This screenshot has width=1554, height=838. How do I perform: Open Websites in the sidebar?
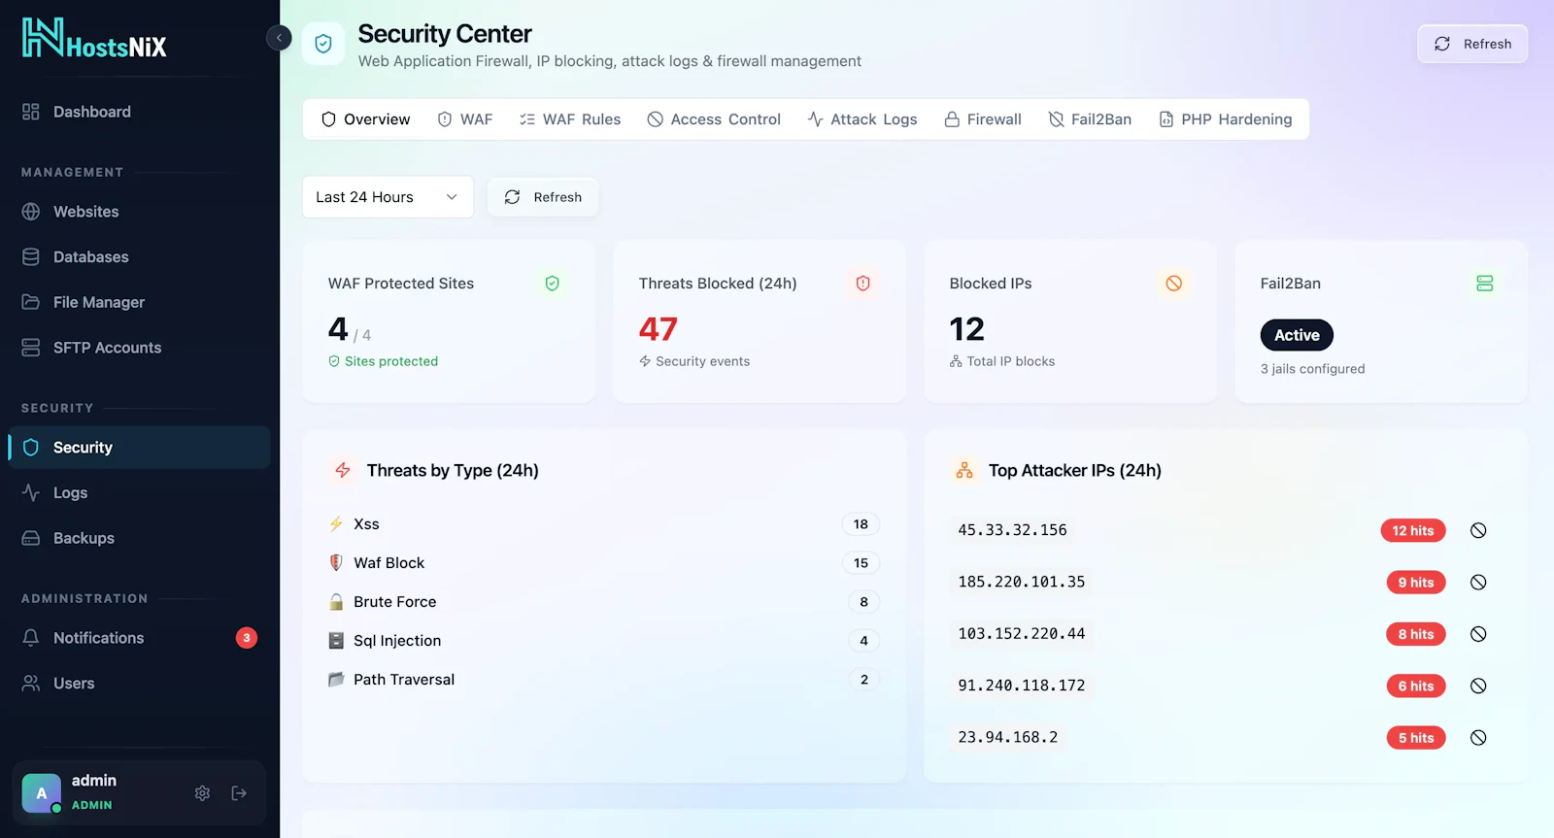coord(139,212)
